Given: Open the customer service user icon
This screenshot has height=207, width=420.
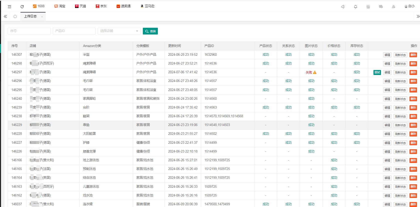Looking at the screenshot, I should [x=393, y=6].
